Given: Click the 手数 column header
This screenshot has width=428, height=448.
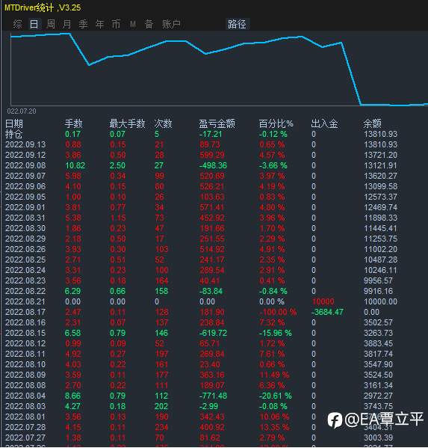Looking at the screenshot, I should click(74, 123).
